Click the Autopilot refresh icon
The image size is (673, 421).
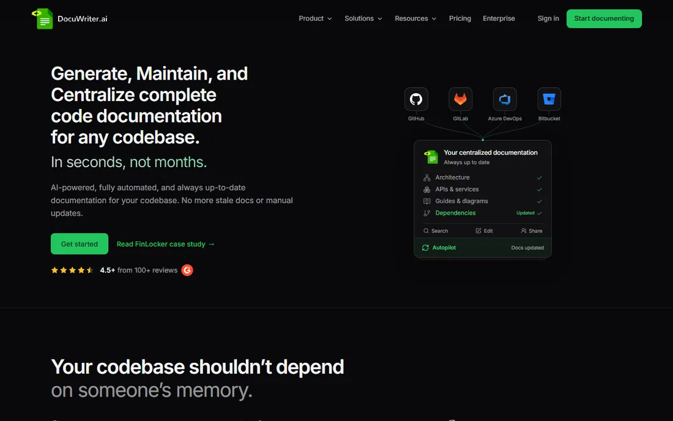click(x=425, y=248)
